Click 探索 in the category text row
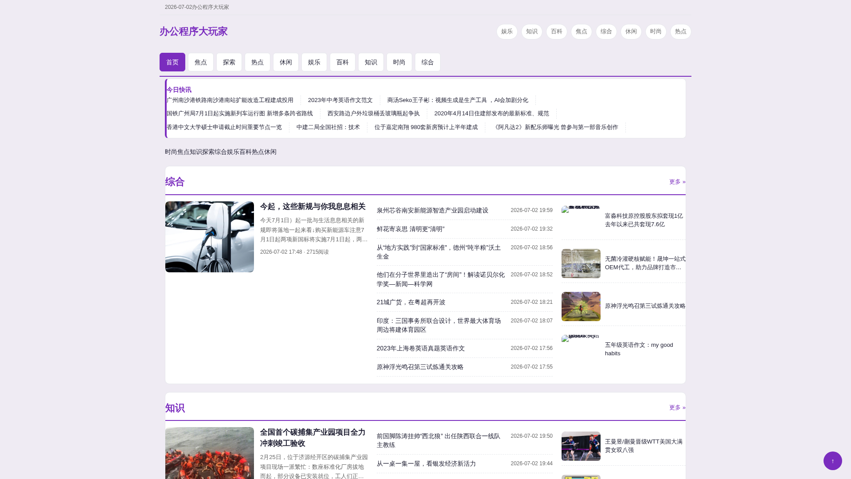Screen dimensions: 851x479 pos(208,152)
